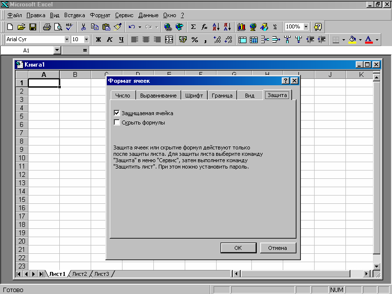This screenshot has width=392, height=294.
Task: Open the font color dropdown arrow
Action: [377, 40]
